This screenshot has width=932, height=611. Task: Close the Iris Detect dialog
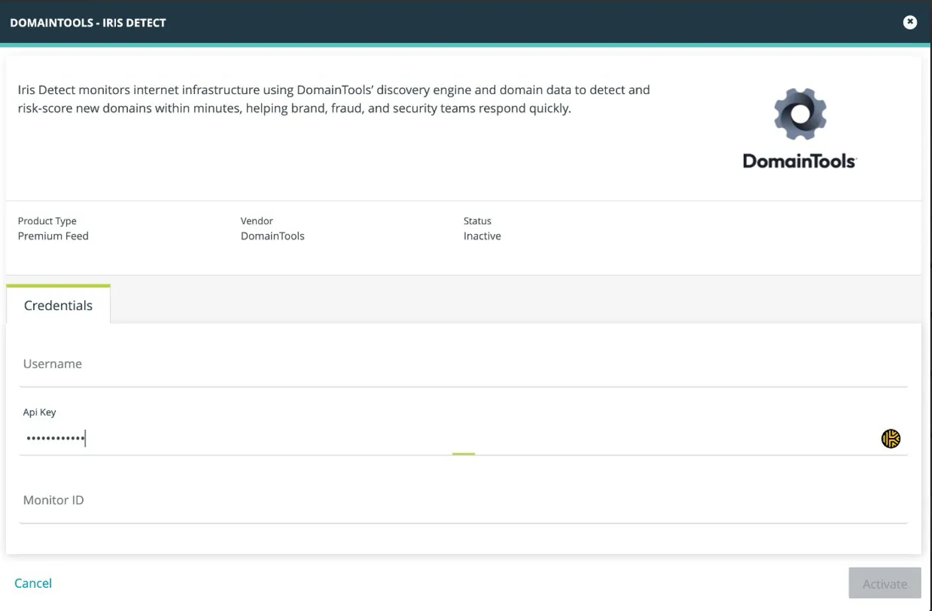(x=910, y=22)
